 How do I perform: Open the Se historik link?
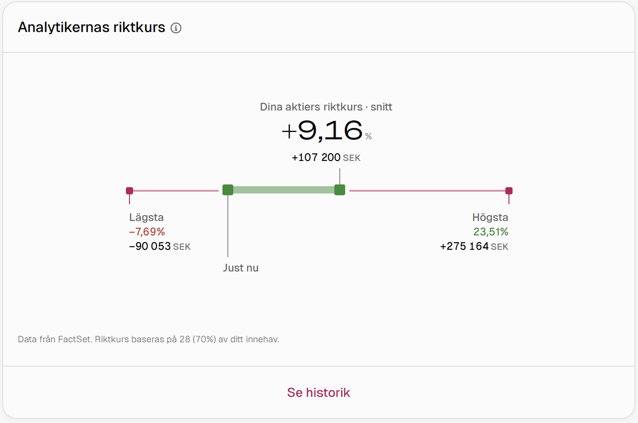click(x=319, y=392)
